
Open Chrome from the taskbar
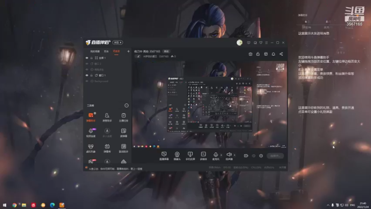tap(14, 205)
